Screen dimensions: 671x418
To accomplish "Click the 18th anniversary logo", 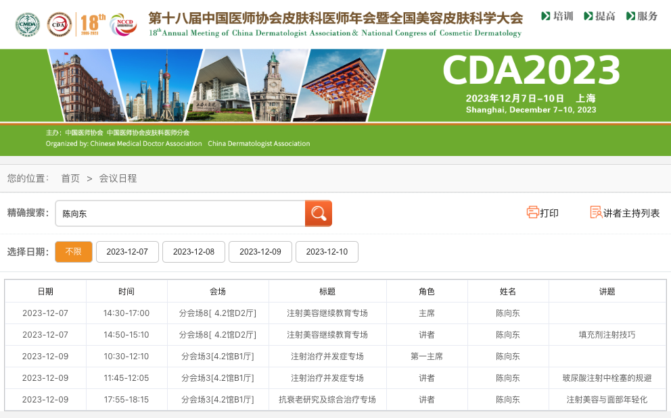I will click(x=93, y=24).
